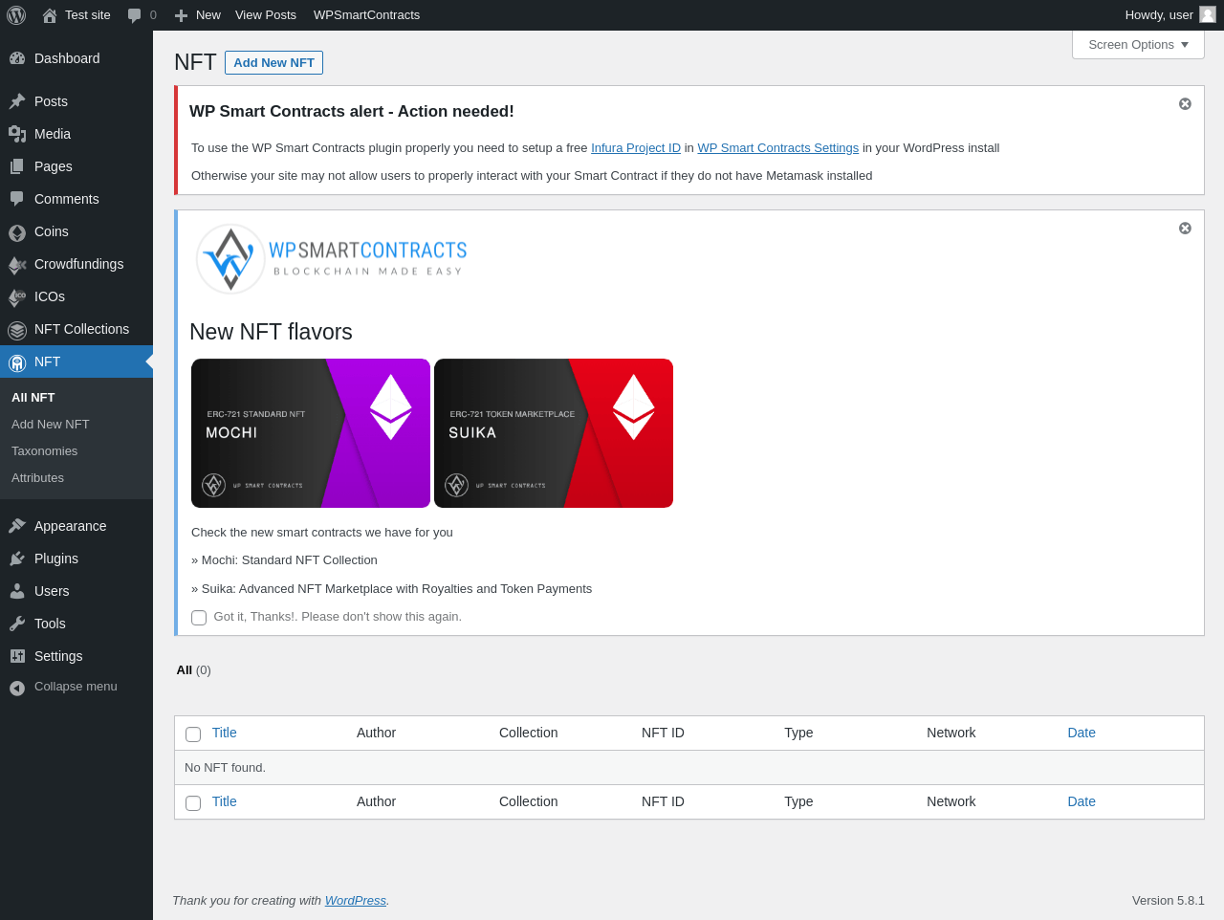Dismiss the New NFT flavors notice
The image size is (1224, 920).
click(x=1185, y=228)
